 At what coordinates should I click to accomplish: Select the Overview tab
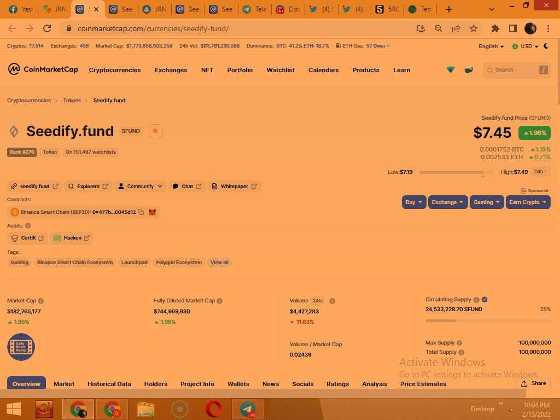[26, 383]
